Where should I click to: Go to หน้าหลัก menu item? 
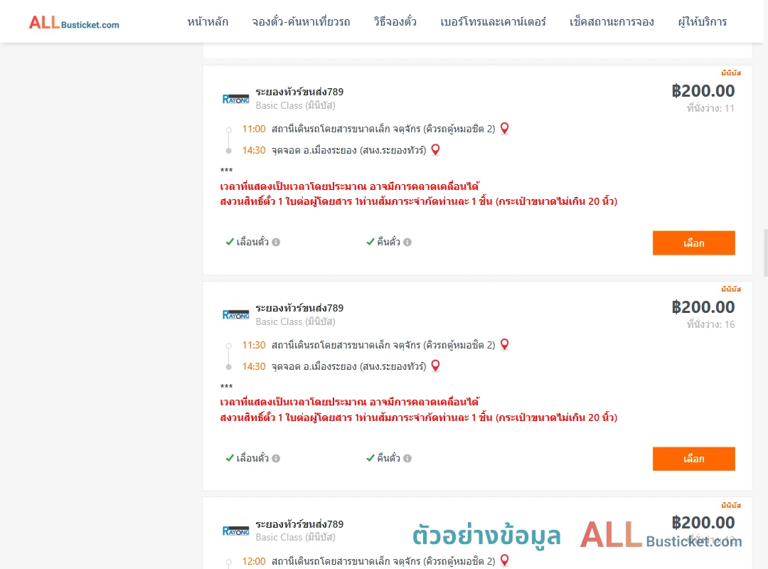208,21
